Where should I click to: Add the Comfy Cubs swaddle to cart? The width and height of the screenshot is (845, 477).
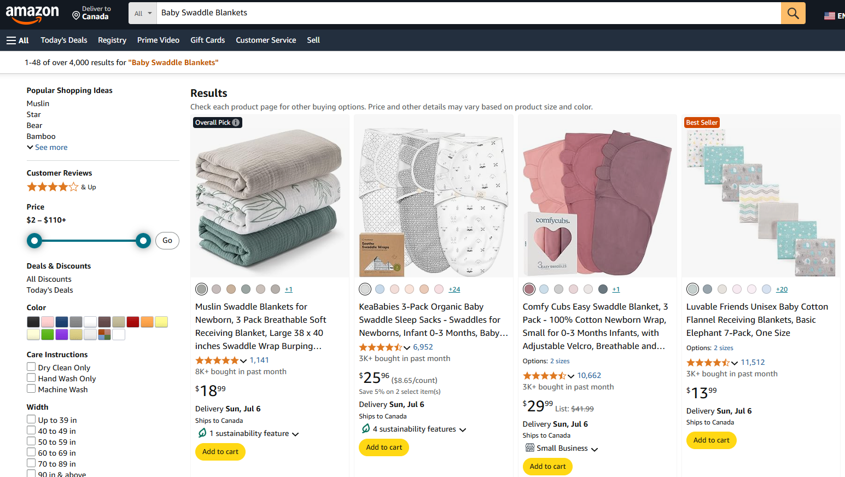point(547,466)
